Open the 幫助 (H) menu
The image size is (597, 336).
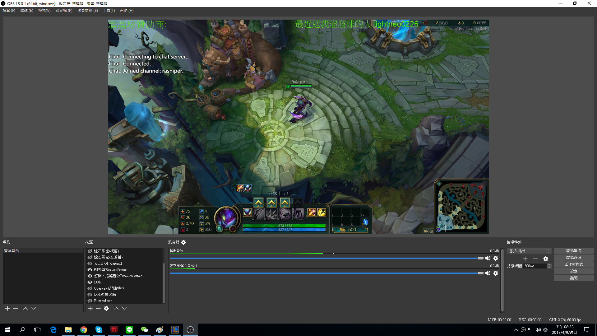point(127,11)
